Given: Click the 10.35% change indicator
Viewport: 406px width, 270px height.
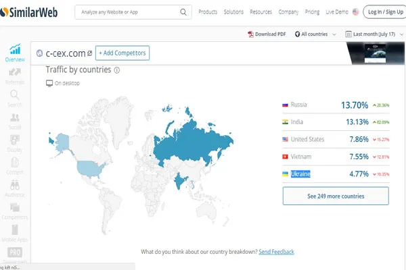Looking at the screenshot, I should pyautogui.click(x=381, y=174).
